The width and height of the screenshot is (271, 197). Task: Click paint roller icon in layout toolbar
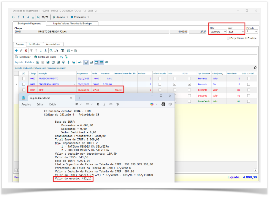click(x=64, y=62)
